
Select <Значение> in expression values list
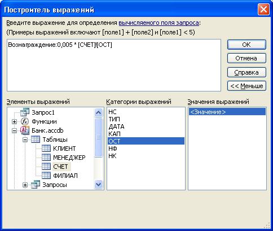(x=227, y=112)
